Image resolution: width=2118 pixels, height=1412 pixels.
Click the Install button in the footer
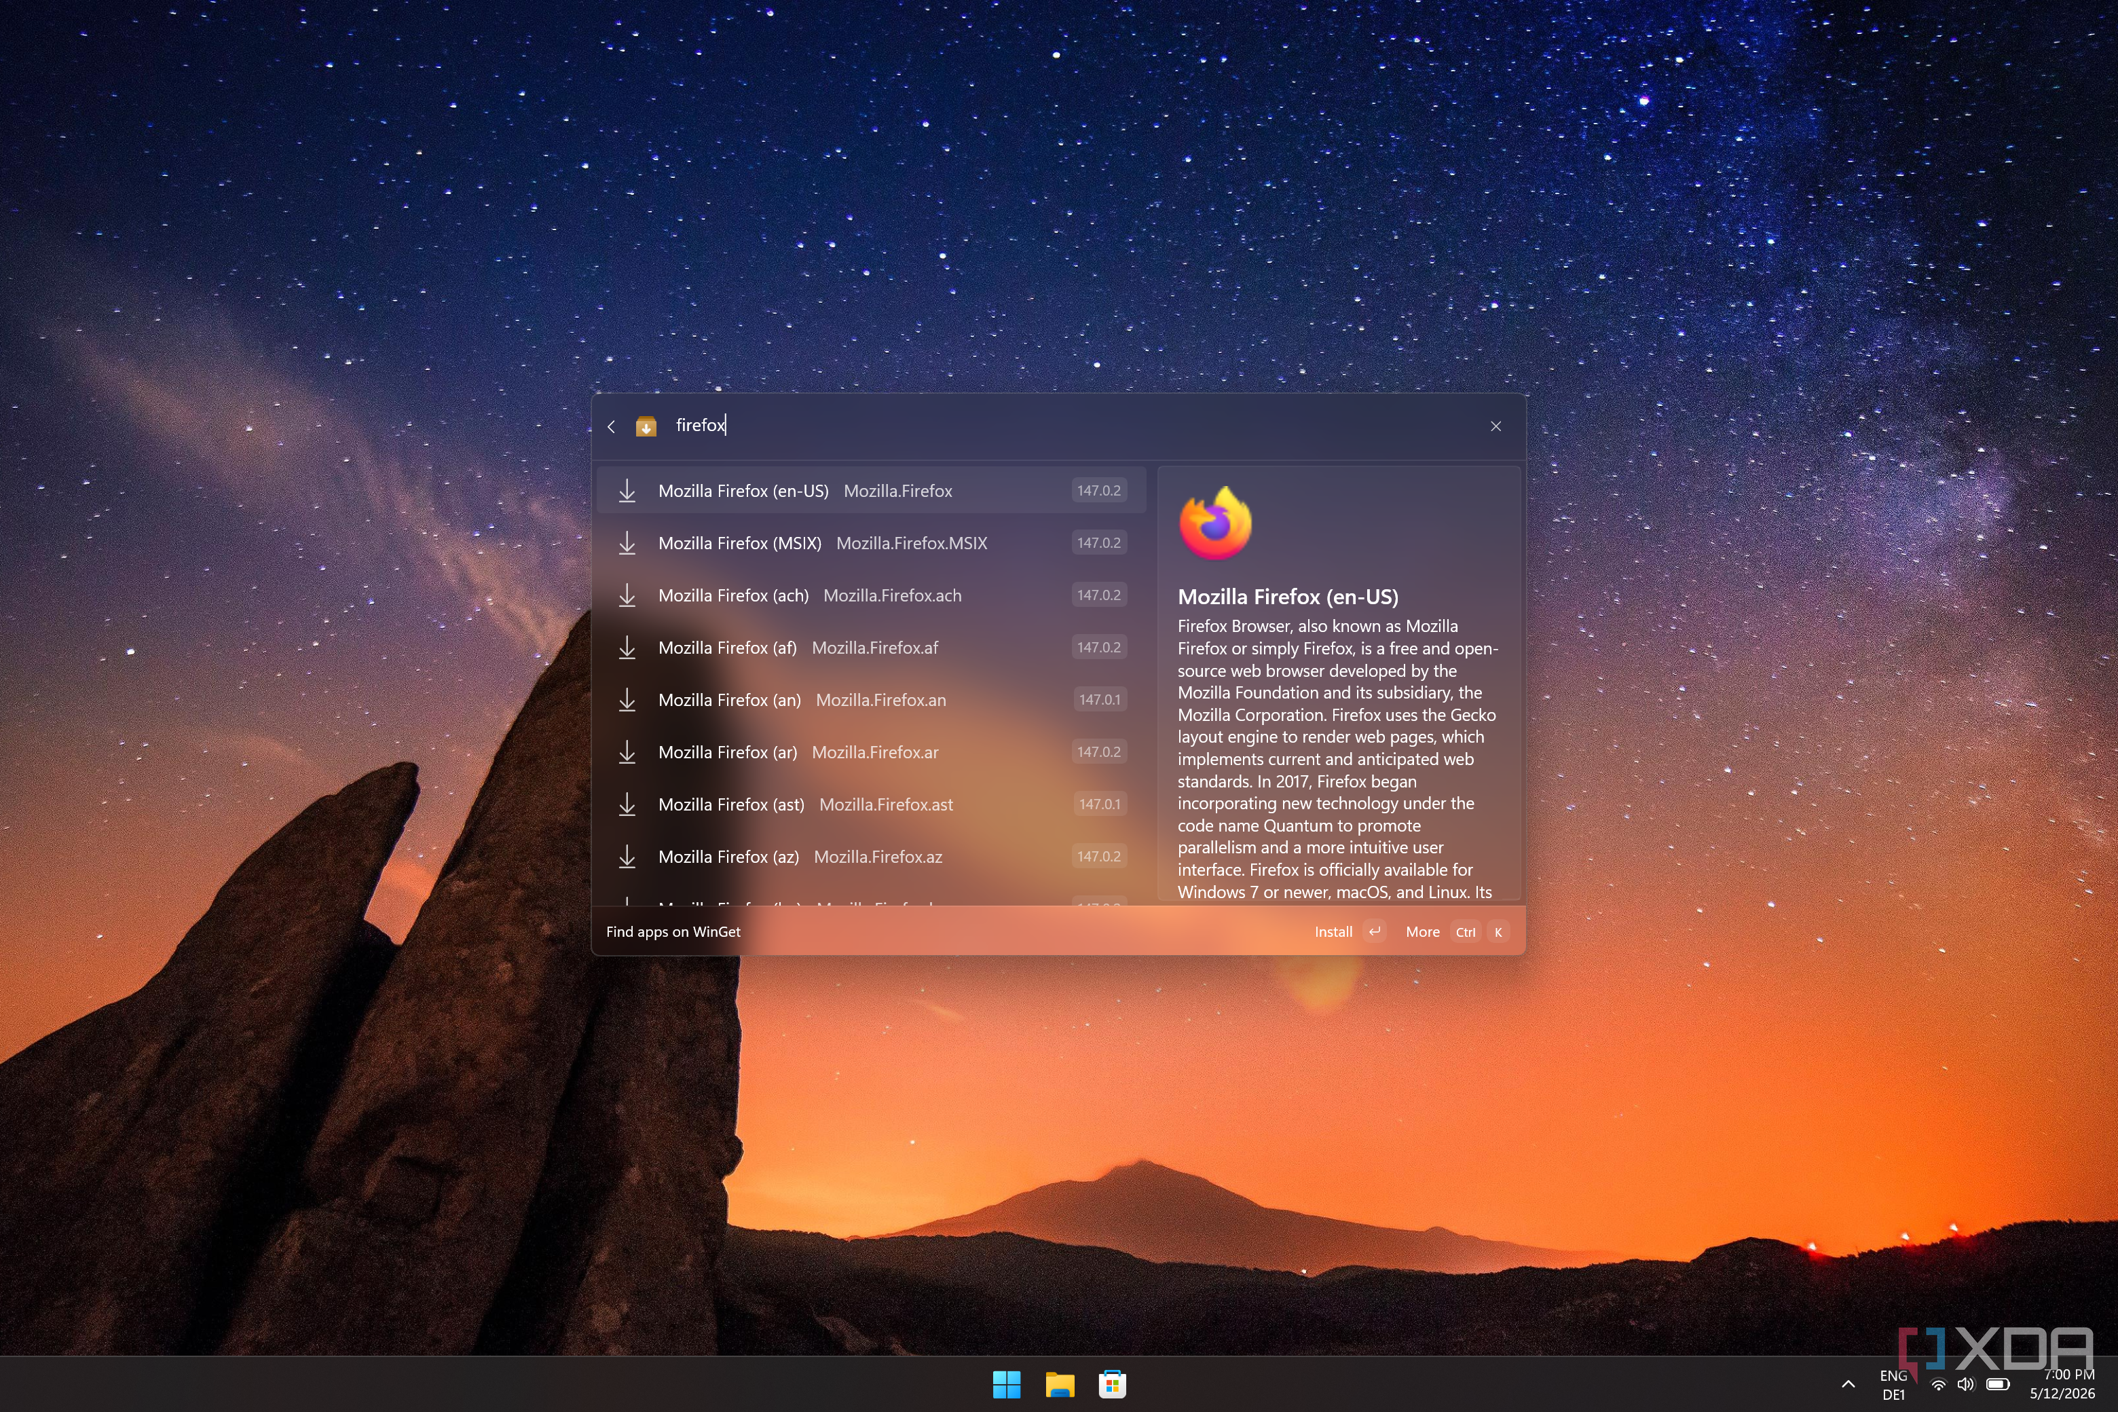pos(1348,932)
